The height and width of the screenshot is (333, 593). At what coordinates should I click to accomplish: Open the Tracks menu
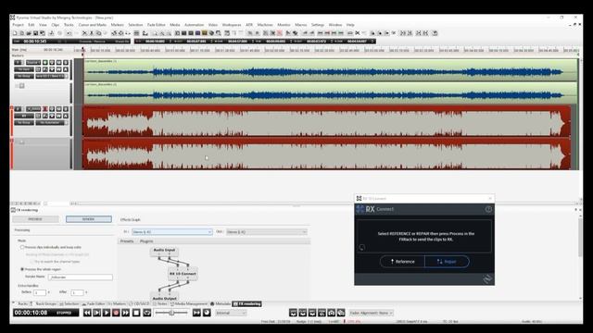coord(69,25)
